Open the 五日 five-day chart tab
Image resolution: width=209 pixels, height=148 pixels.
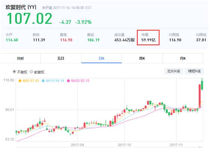(x=61, y=59)
